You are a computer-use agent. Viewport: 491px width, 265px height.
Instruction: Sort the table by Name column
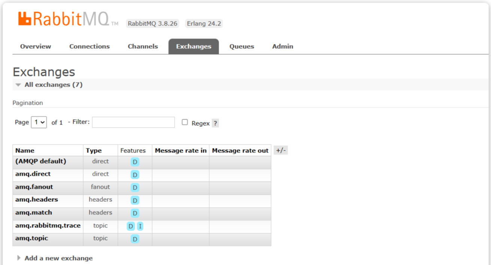click(x=25, y=151)
